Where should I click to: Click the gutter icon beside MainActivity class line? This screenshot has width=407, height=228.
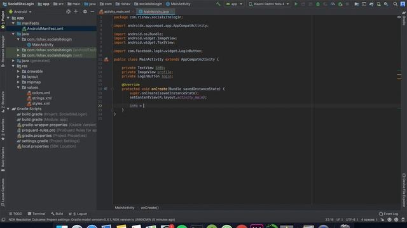[106, 60]
